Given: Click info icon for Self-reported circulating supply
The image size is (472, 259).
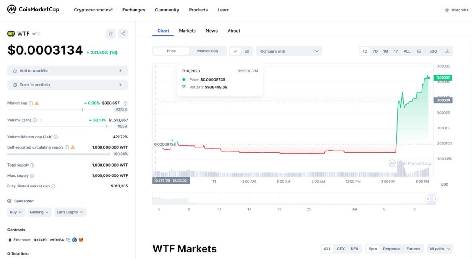Looking at the screenshot, I should tap(67, 147).
